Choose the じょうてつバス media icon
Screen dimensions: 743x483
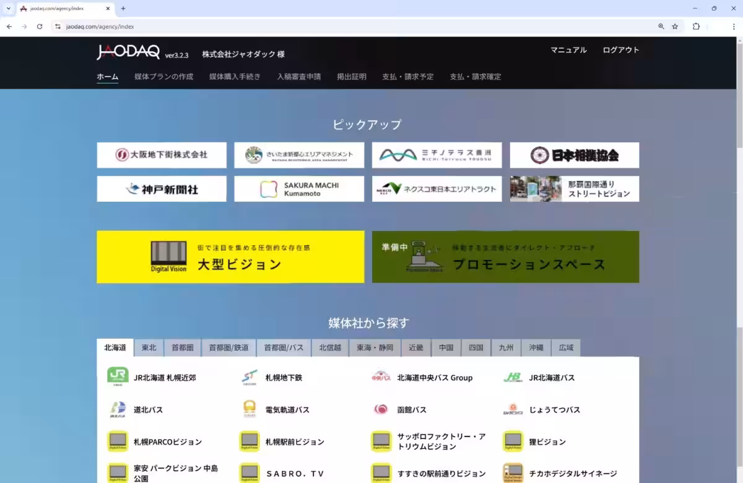pos(513,409)
